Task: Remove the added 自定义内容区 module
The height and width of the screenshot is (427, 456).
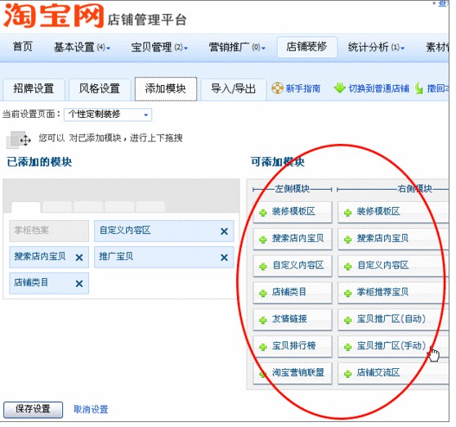Action: [x=224, y=231]
